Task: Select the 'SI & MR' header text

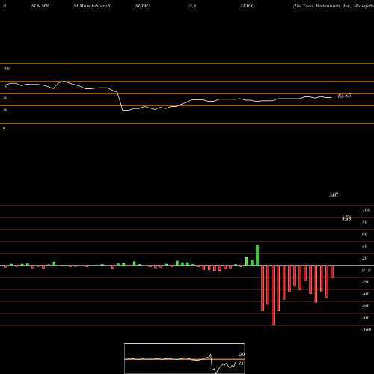Action: pos(40,6)
